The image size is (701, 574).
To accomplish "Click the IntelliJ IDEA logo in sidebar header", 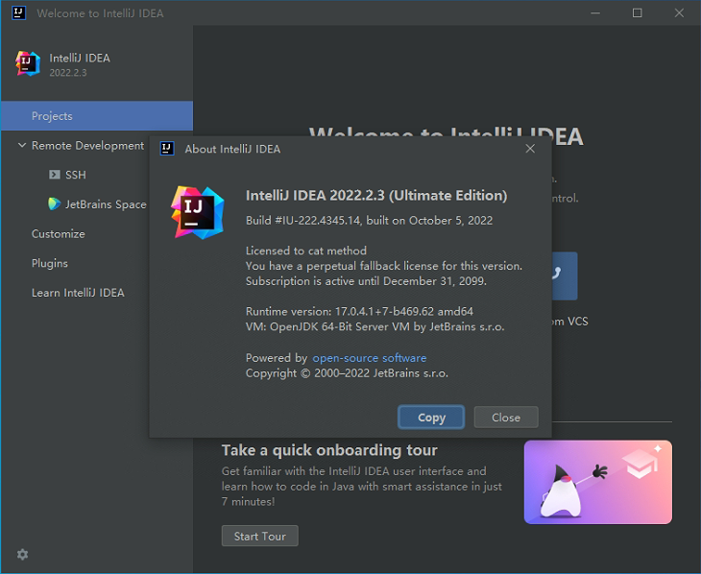I will 28,63.
